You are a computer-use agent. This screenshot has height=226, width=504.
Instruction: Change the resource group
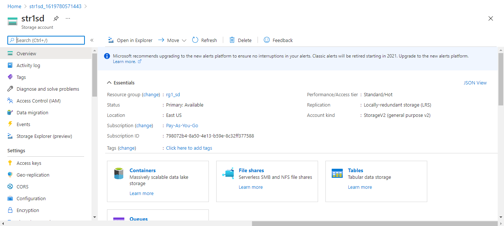click(151, 95)
